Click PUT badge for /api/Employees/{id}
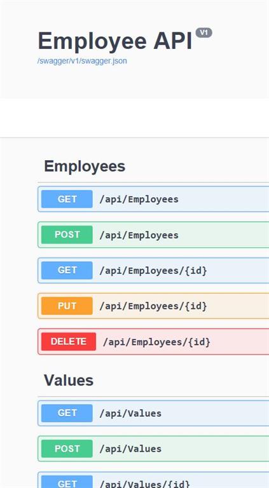Image resolution: width=269 pixels, height=488 pixels. (x=67, y=306)
